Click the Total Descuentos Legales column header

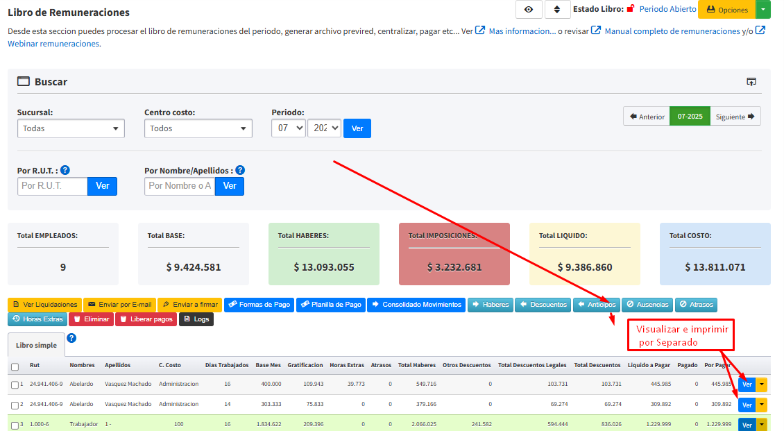532,365
